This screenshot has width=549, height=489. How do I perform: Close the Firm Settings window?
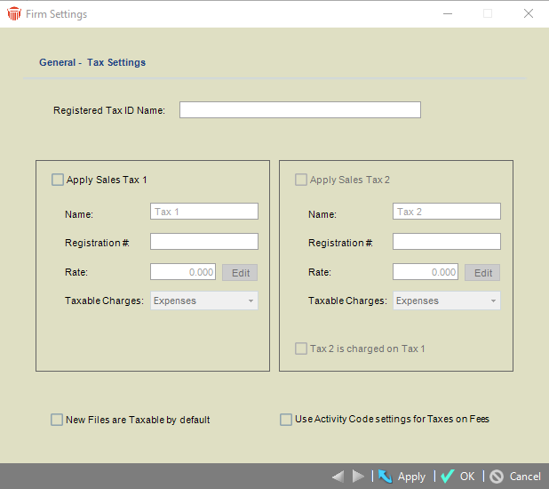[x=529, y=14]
